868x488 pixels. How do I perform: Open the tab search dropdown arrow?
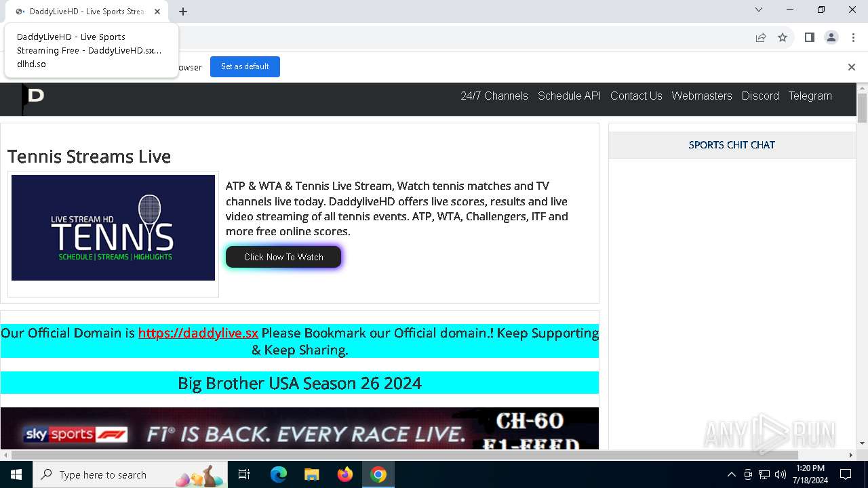click(x=759, y=10)
